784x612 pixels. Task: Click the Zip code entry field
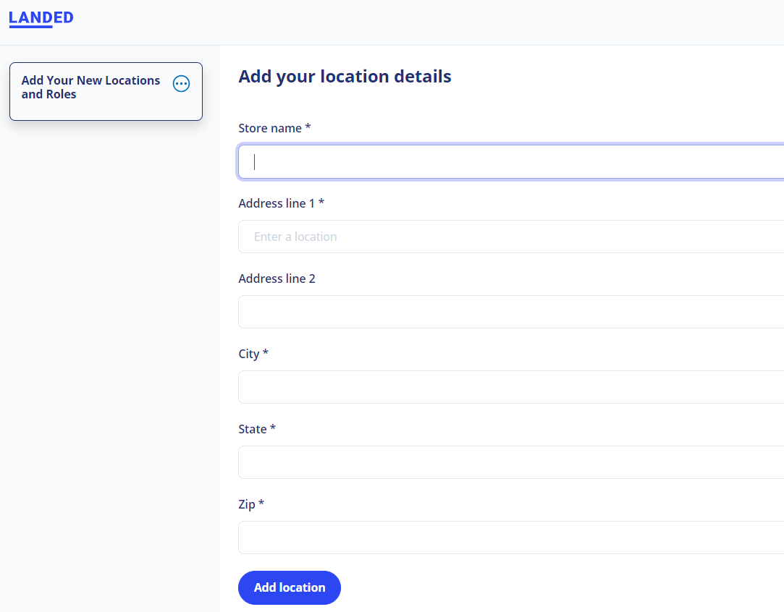(x=507, y=537)
